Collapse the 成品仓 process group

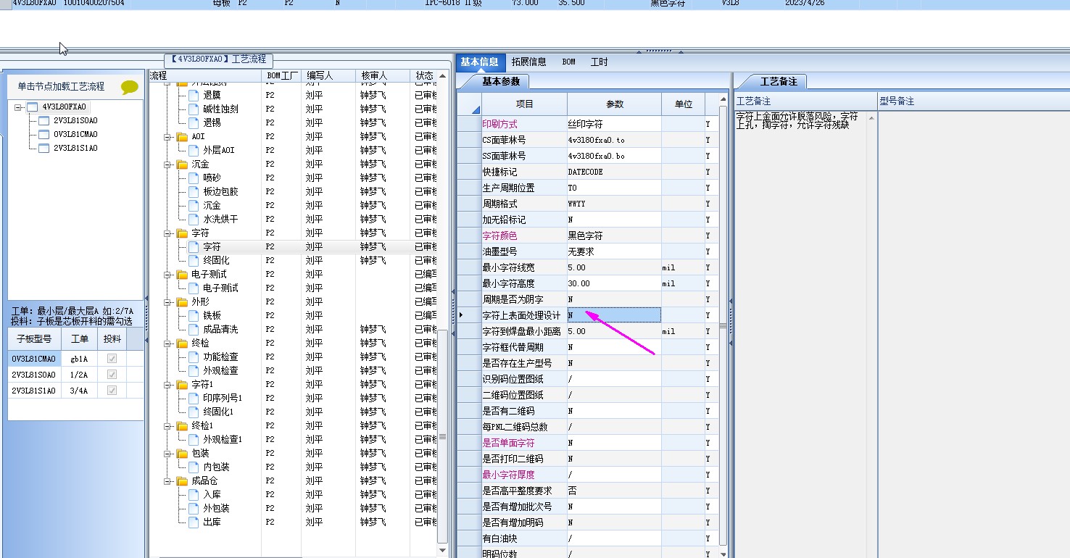pos(168,480)
